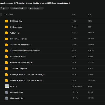The image size is (105, 105).
Task: Click the 3. Lead Gen Accelerator folder icon
Action: [7, 45]
